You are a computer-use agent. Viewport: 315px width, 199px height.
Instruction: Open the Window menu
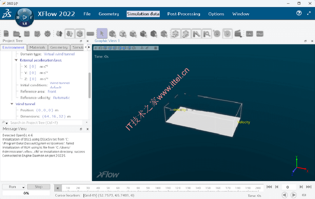[x=241, y=14]
